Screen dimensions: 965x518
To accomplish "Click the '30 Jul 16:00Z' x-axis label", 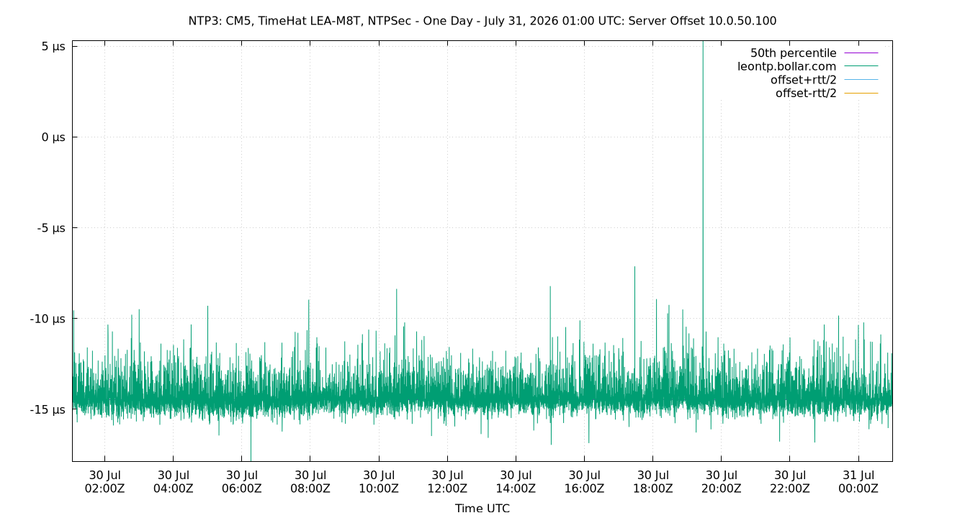I will (x=584, y=482).
